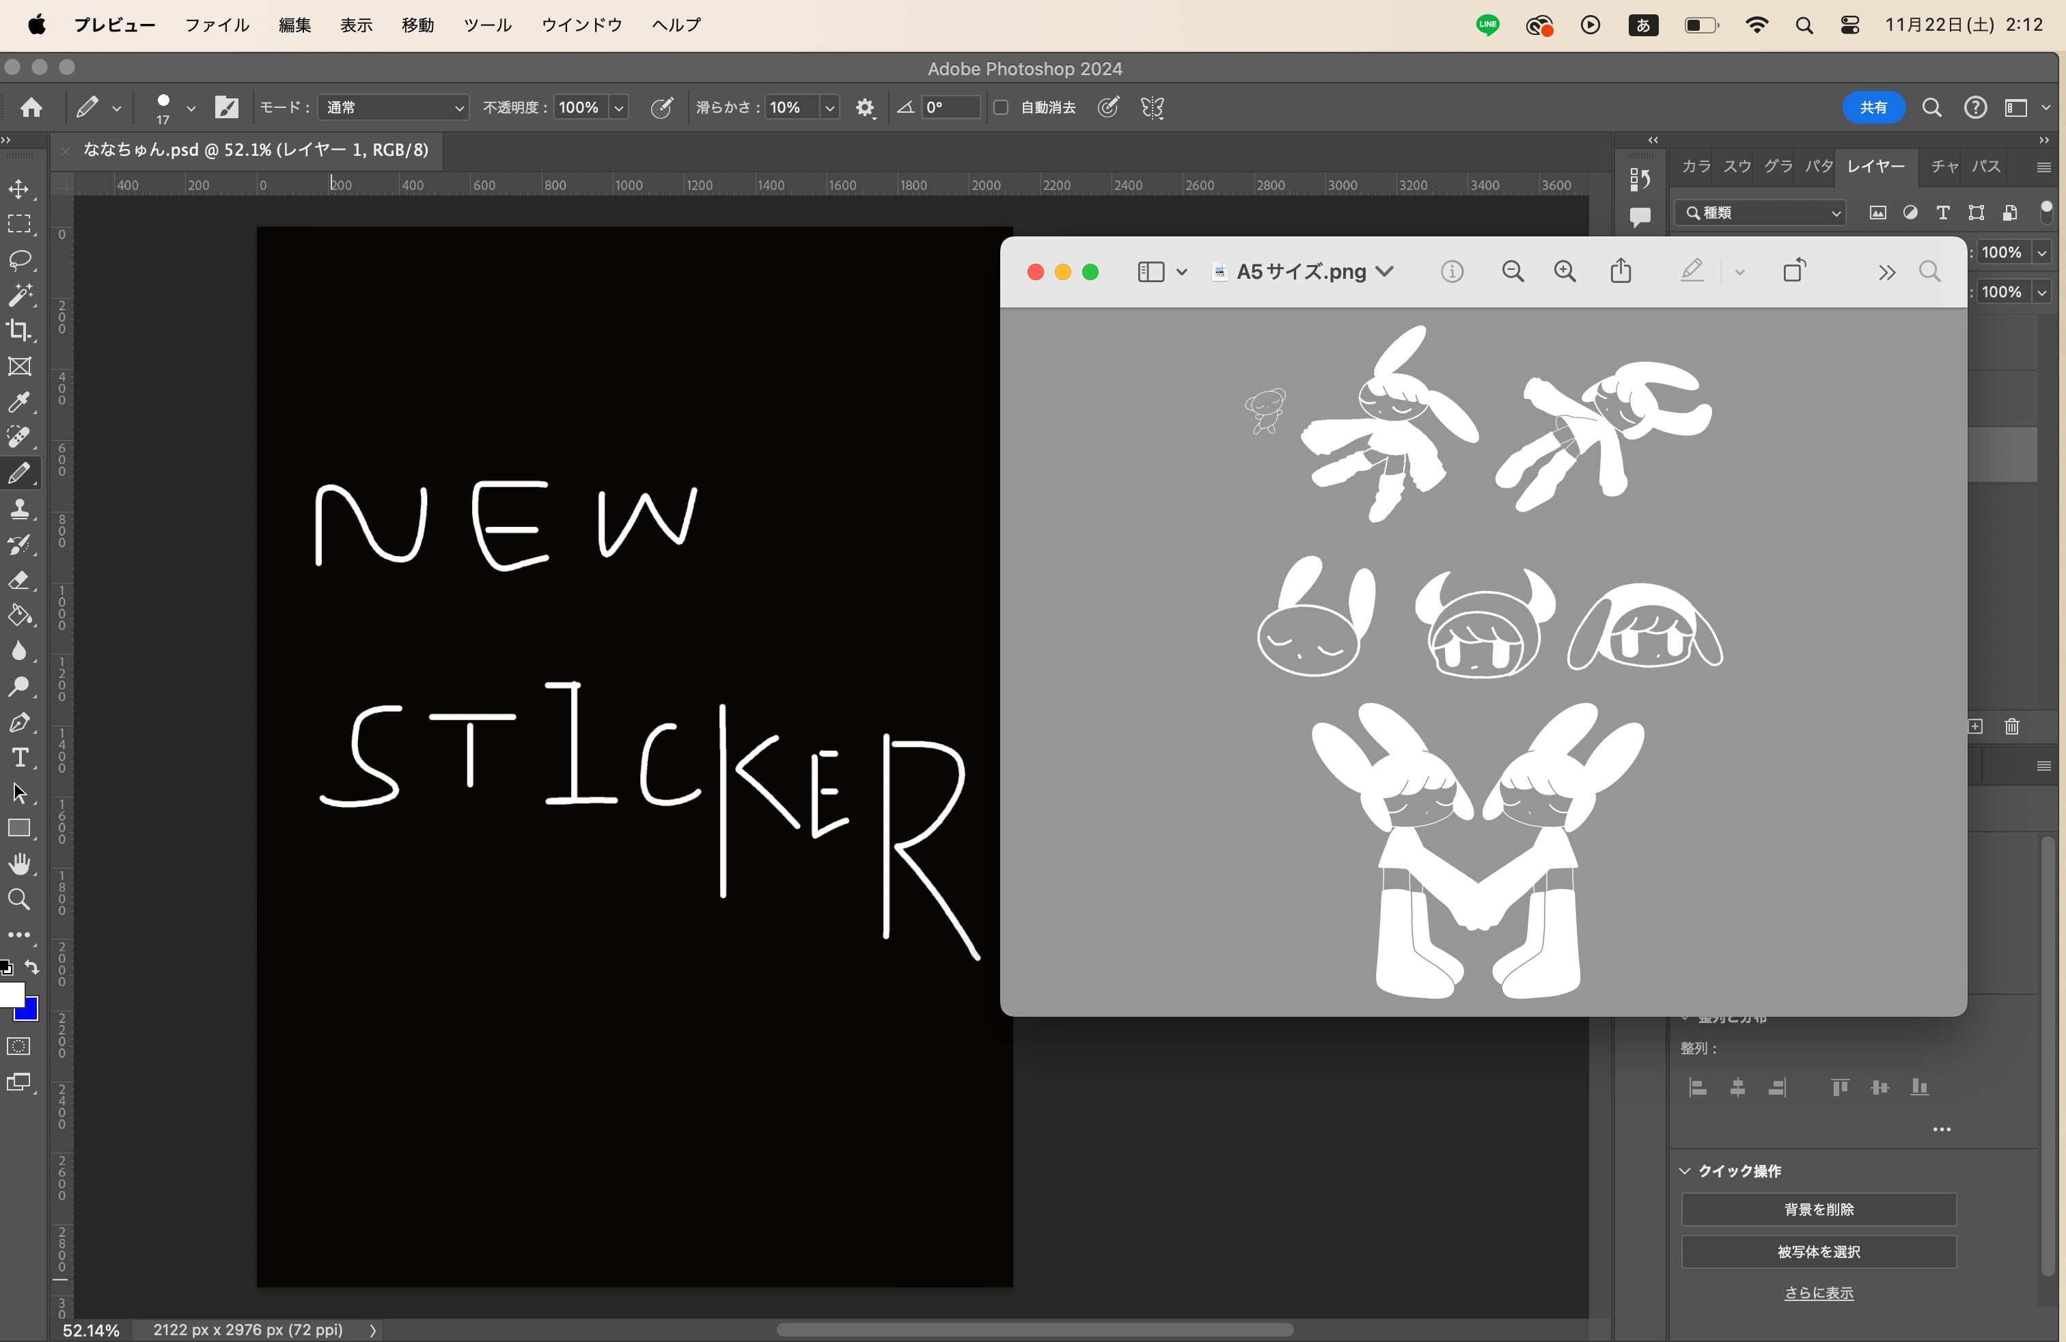The width and height of the screenshot is (2066, 1342).
Task: Select the Paint Bucket tool
Action: click(19, 616)
